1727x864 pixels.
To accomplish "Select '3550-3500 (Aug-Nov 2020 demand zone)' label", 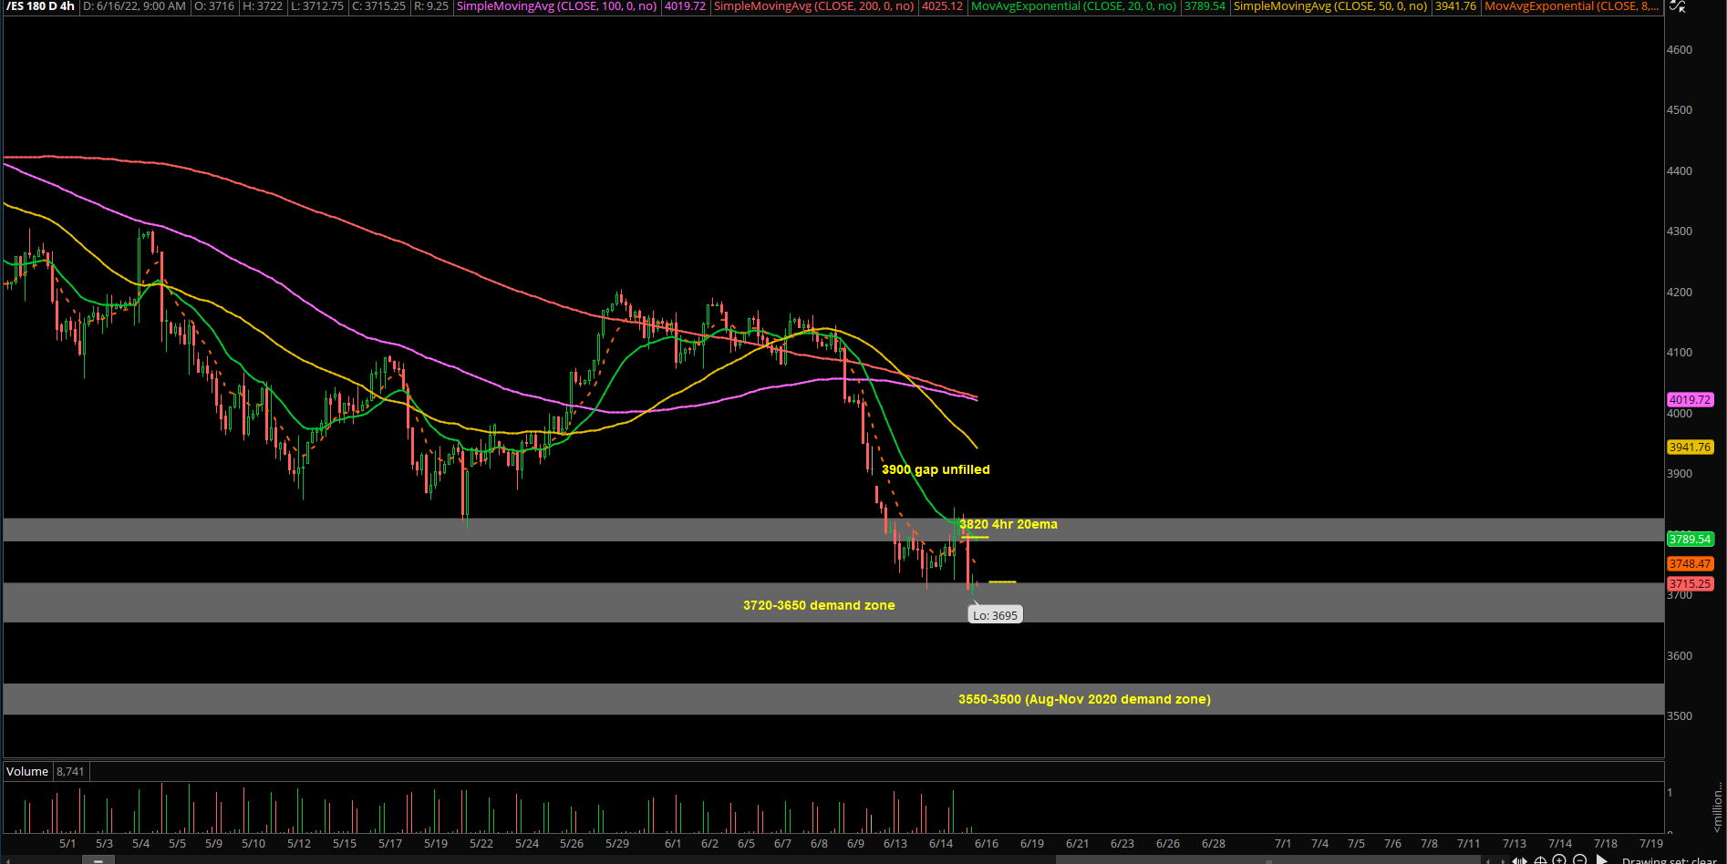I will pyautogui.click(x=1084, y=699).
